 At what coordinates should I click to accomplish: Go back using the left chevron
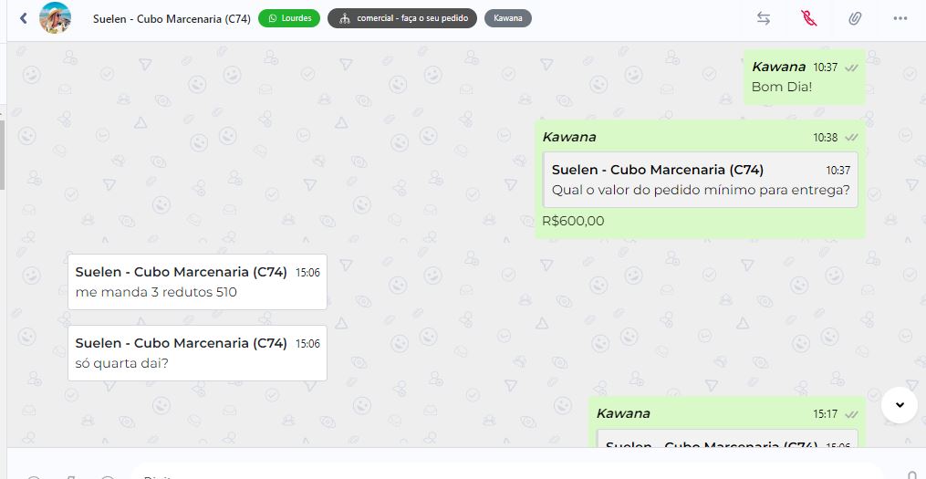click(x=24, y=18)
